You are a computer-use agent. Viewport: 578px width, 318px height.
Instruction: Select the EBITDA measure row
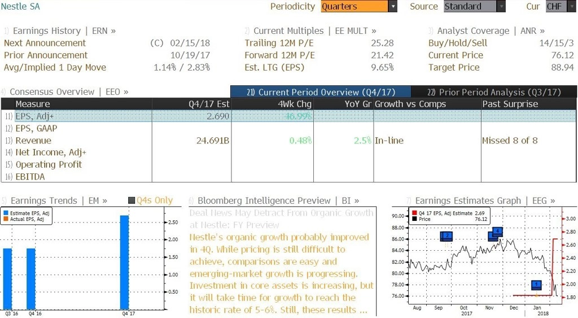point(288,177)
